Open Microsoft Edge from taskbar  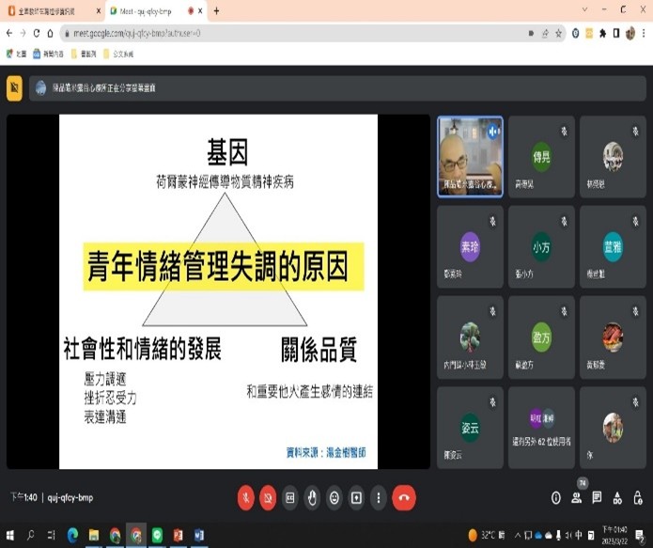tap(72, 535)
